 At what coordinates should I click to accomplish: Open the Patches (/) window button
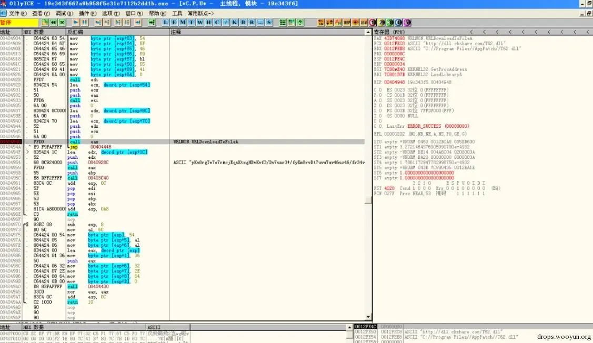pyautogui.click(x=226, y=22)
